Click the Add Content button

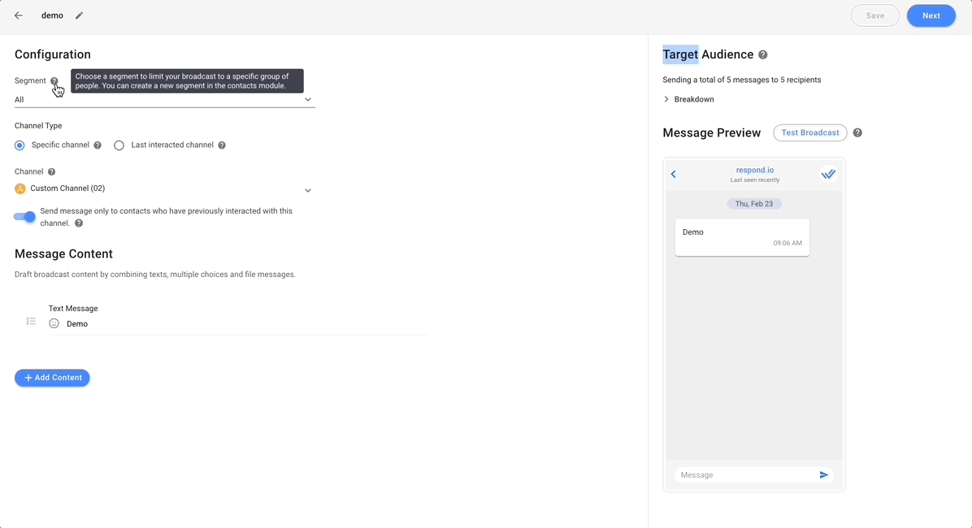click(x=52, y=378)
